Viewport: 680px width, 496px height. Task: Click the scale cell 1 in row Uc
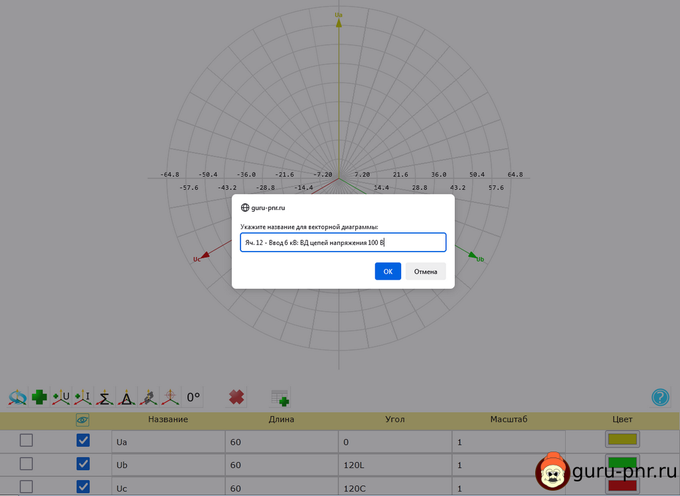pyautogui.click(x=509, y=487)
